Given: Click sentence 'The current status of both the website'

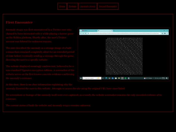Looking at the screenshot, I should [48, 105].
